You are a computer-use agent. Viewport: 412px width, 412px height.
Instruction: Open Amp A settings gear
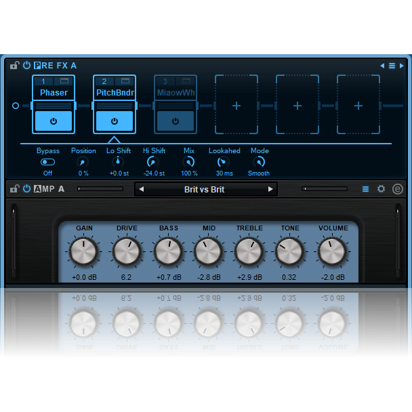pyautogui.click(x=382, y=188)
